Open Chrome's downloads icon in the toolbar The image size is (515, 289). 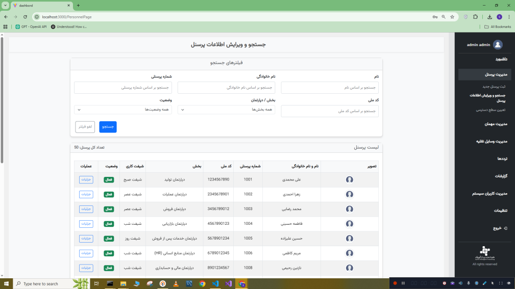pyautogui.click(x=489, y=17)
